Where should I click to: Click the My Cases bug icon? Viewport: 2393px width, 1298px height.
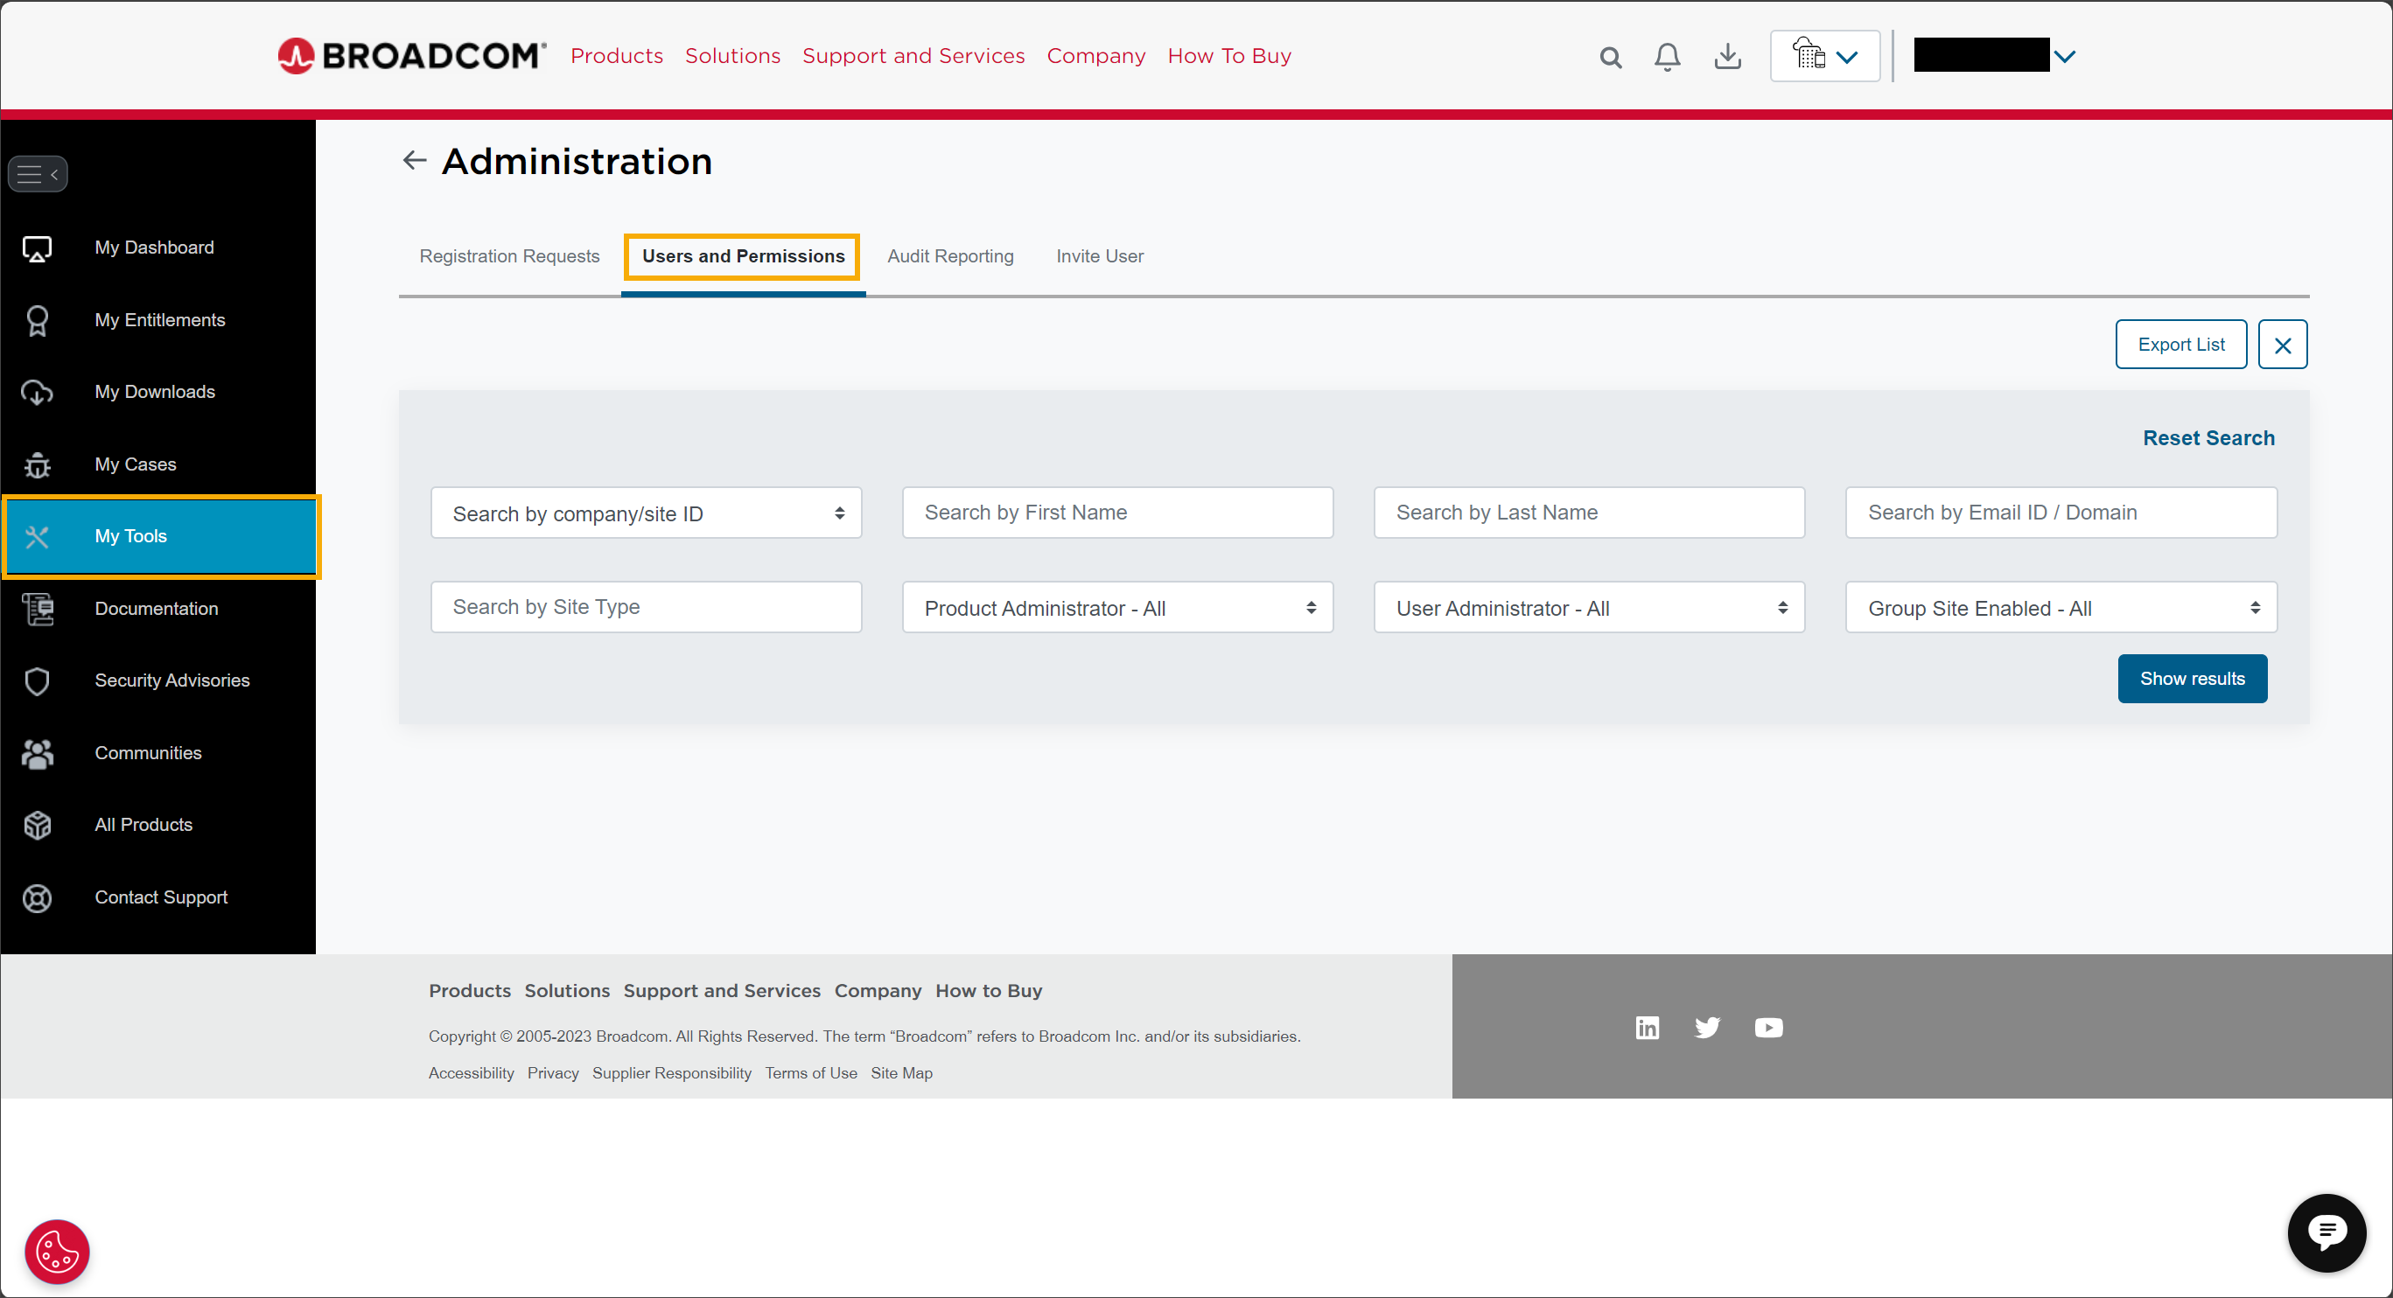37,464
